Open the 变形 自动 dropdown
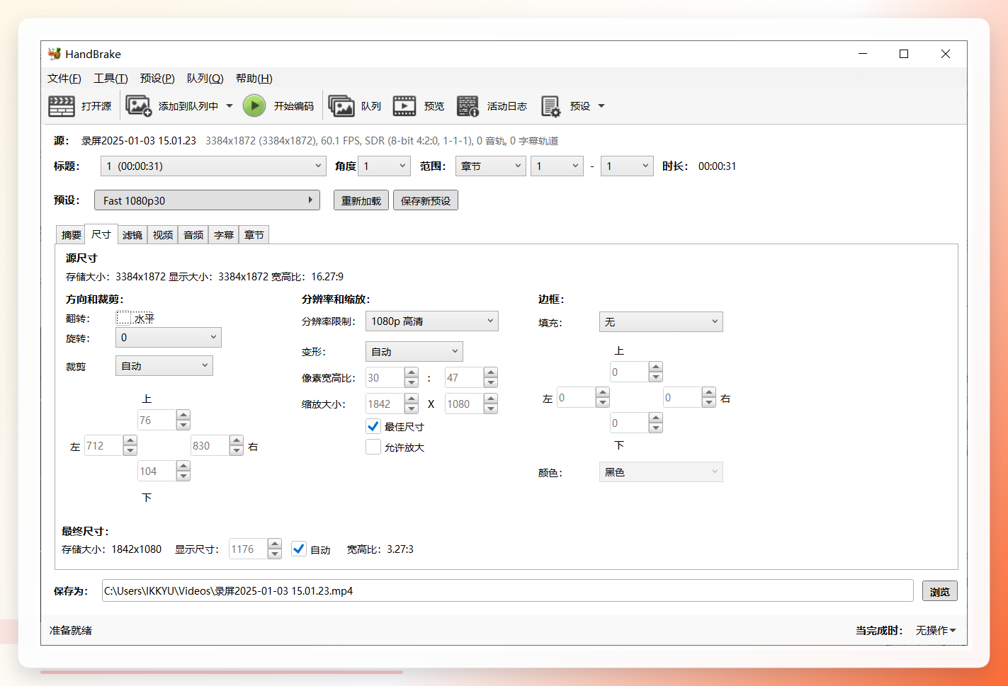 point(414,351)
